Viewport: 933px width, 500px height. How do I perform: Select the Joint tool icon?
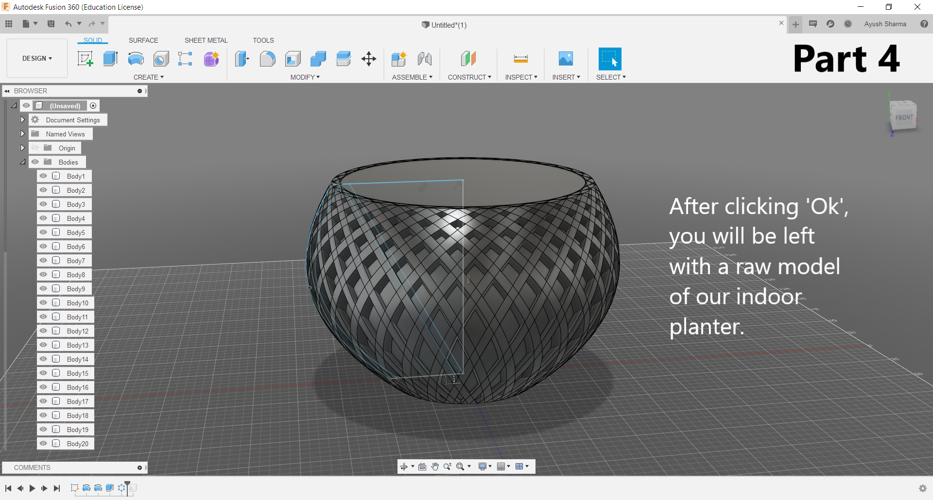[x=425, y=59]
